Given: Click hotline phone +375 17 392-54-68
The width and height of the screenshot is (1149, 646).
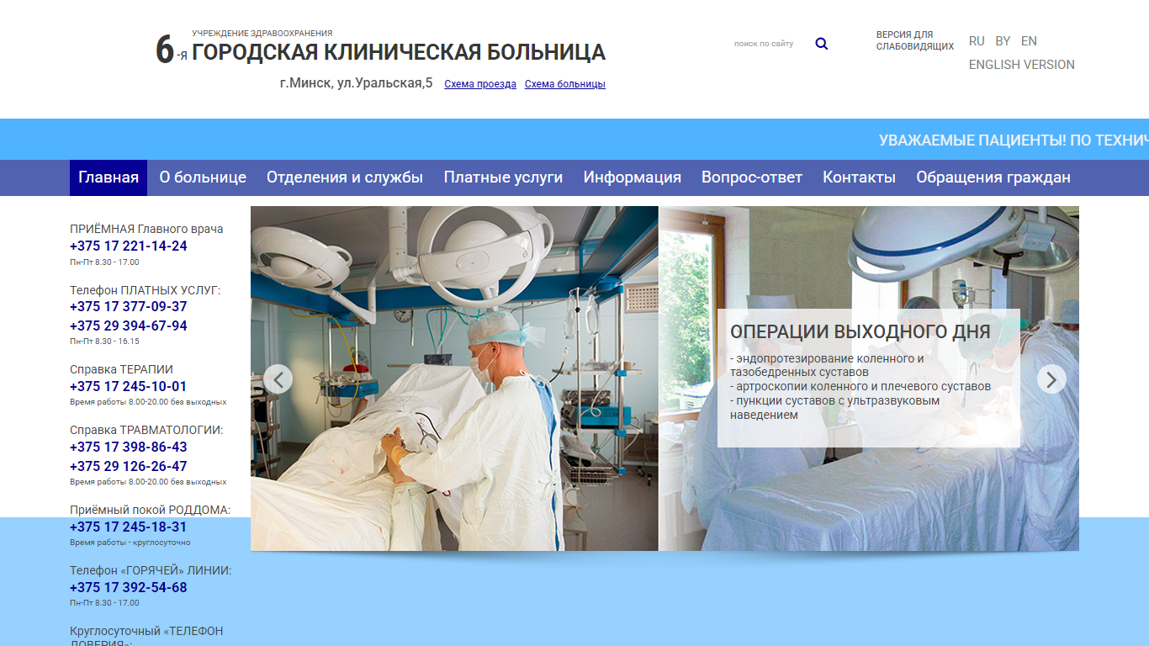Looking at the screenshot, I should click(x=129, y=588).
